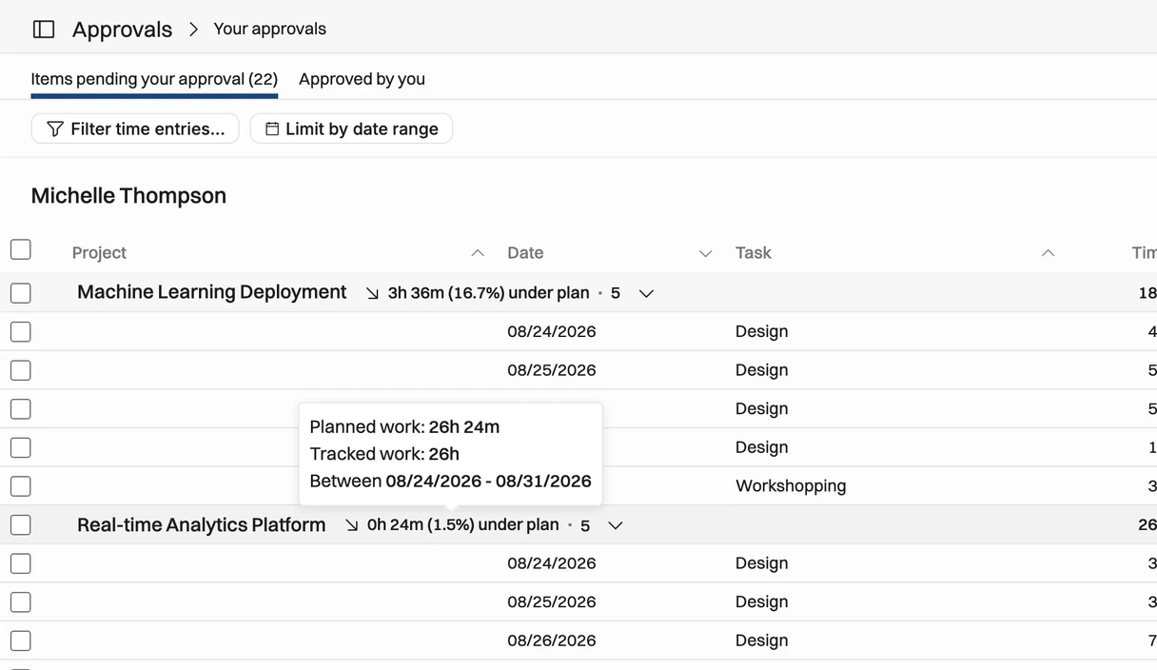Click Machine Learning Deployment project name

[211, 292]
